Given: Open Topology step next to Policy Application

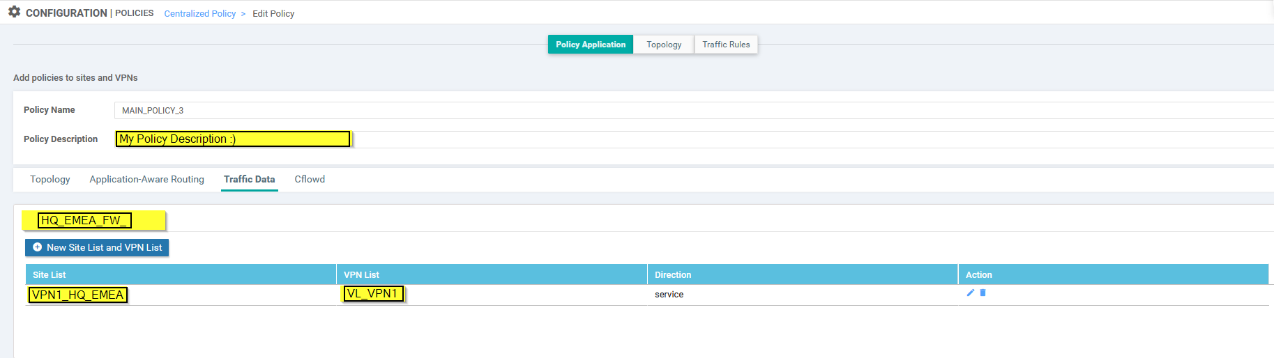Looking at the screenshot, I should point(664,45).
